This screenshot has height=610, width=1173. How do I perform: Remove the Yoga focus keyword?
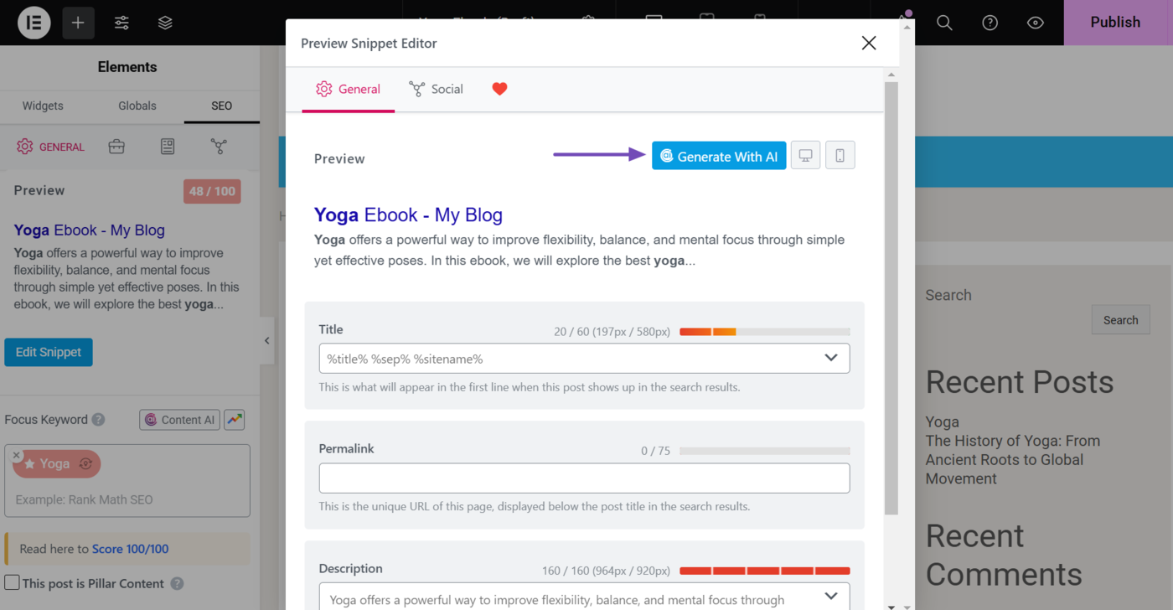[x=17, y=455]
